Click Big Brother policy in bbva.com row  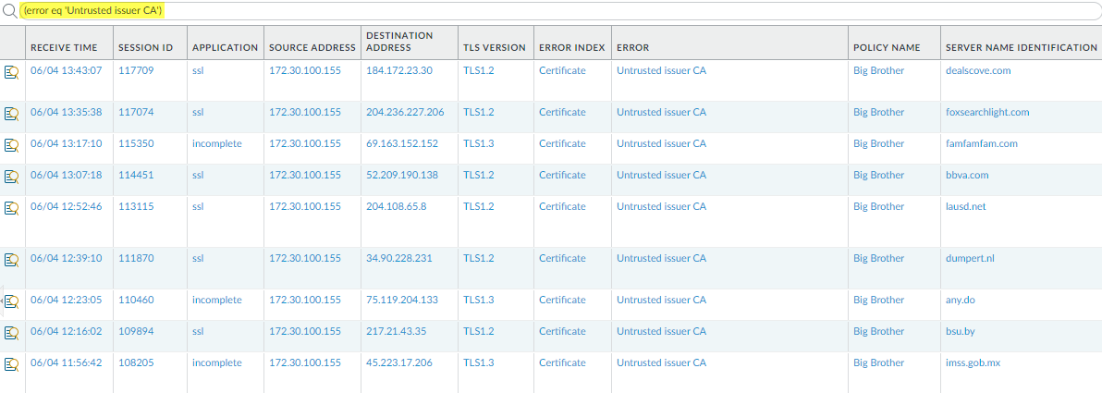pyautogui.click(x=878, y=175)
